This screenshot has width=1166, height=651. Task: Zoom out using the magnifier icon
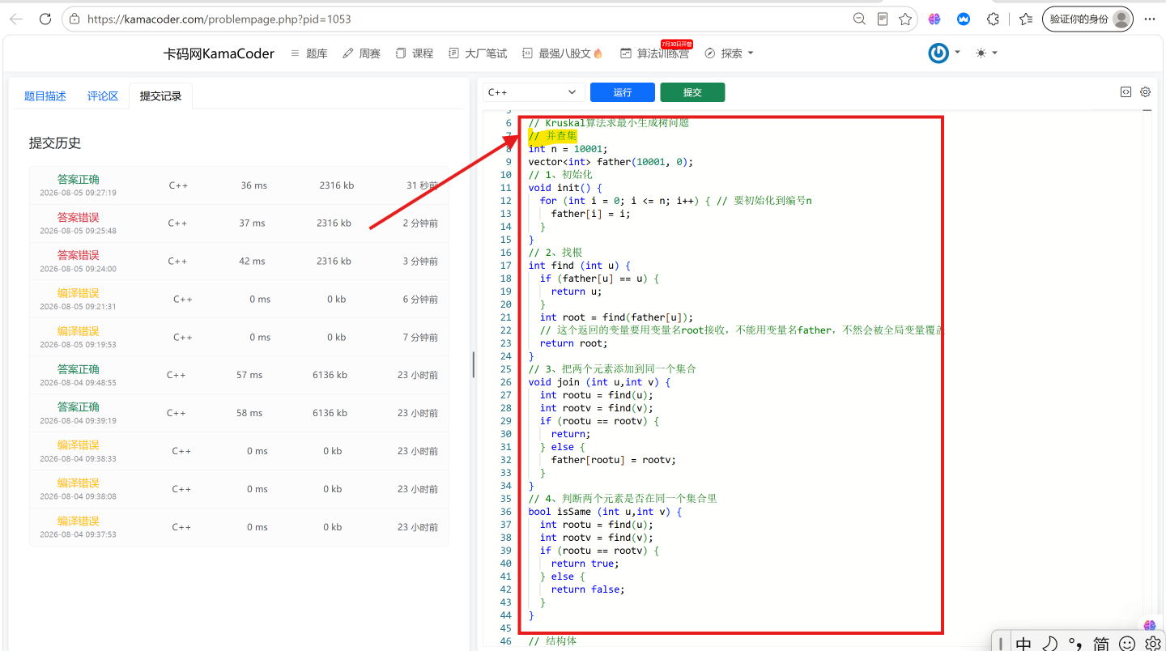pos(860,19)
